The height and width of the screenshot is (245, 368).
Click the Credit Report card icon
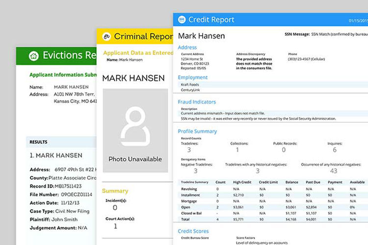(182, 20)
